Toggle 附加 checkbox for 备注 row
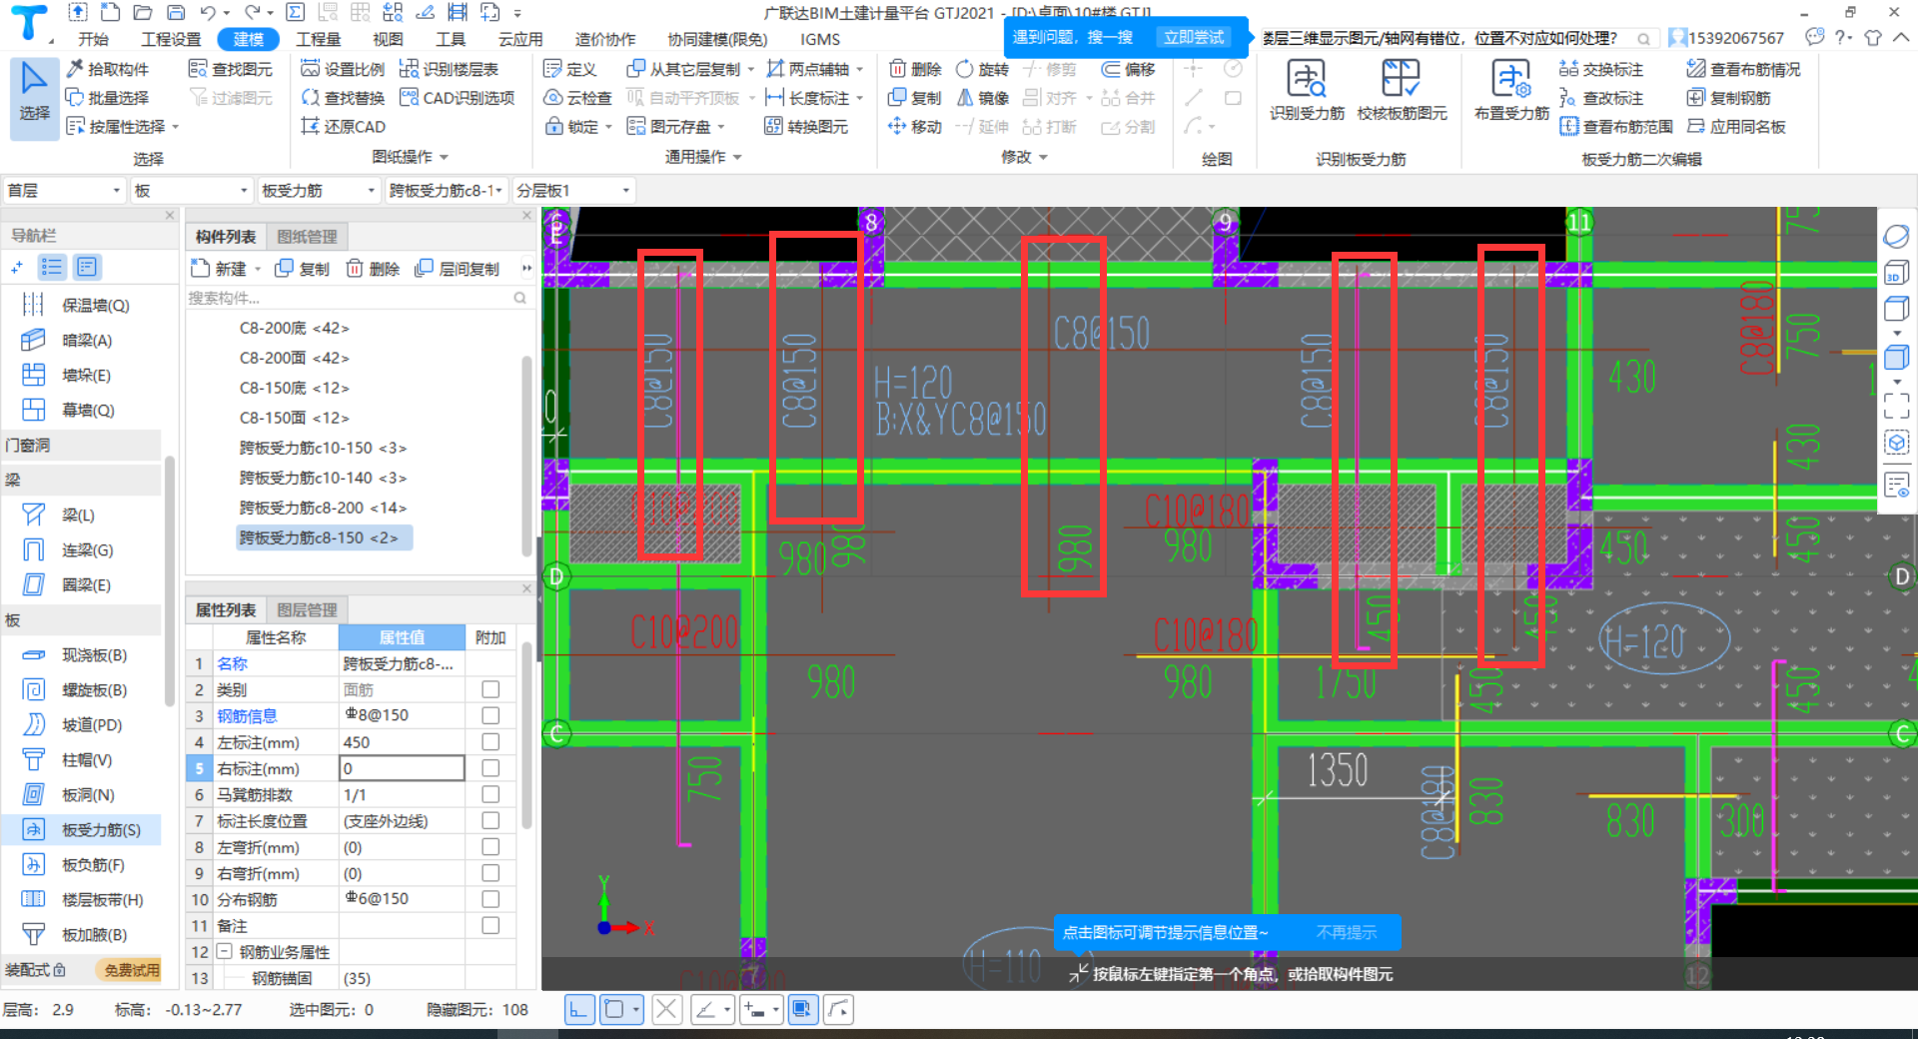 point(490,925)
